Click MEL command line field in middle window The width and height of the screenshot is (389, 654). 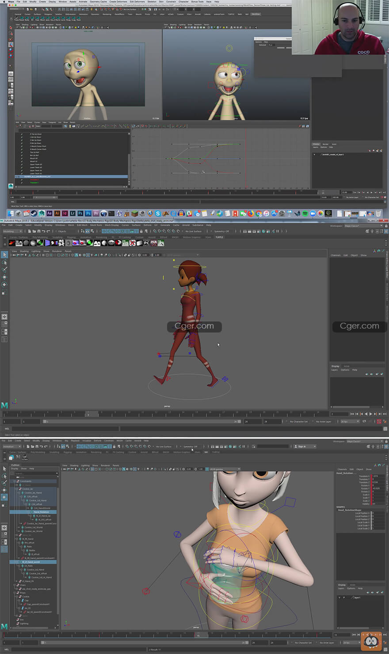point(65,428)
